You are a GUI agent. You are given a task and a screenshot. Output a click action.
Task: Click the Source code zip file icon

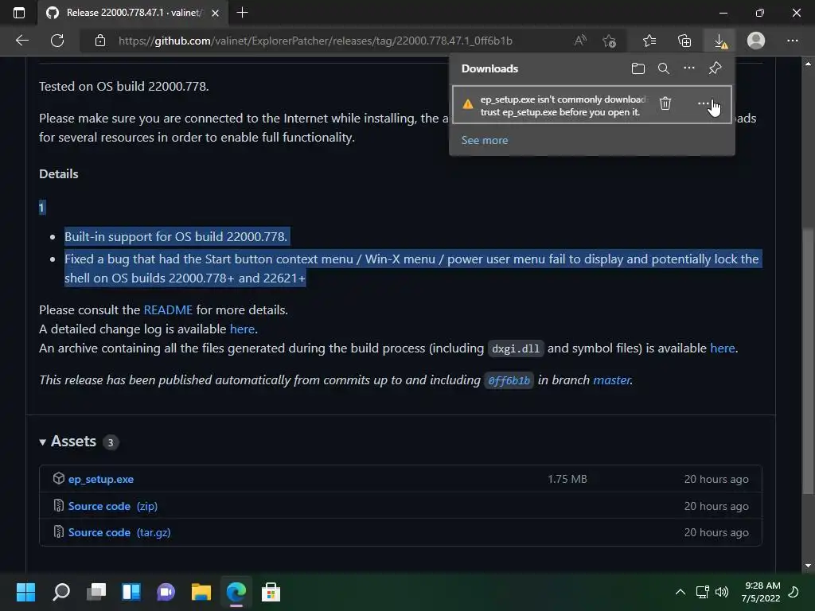point(59,505)
